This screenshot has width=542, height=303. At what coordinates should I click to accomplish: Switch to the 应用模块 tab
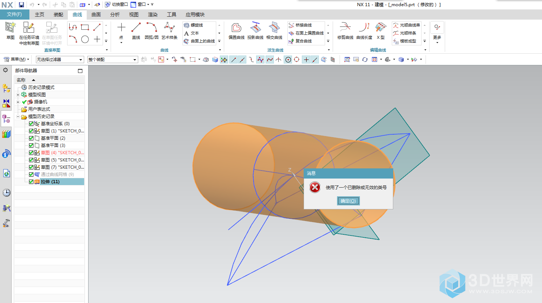[195, 15]
